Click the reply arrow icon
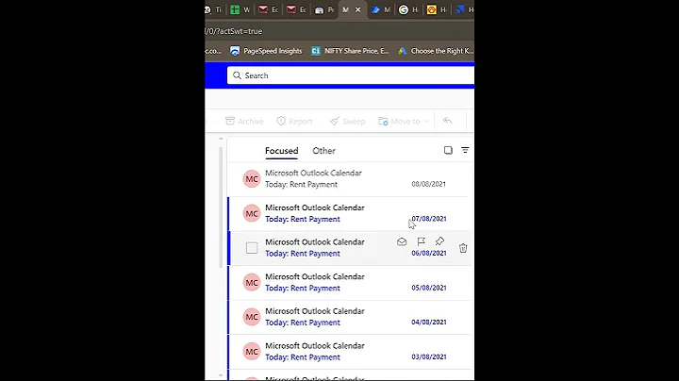 click(x=447, y=121)
